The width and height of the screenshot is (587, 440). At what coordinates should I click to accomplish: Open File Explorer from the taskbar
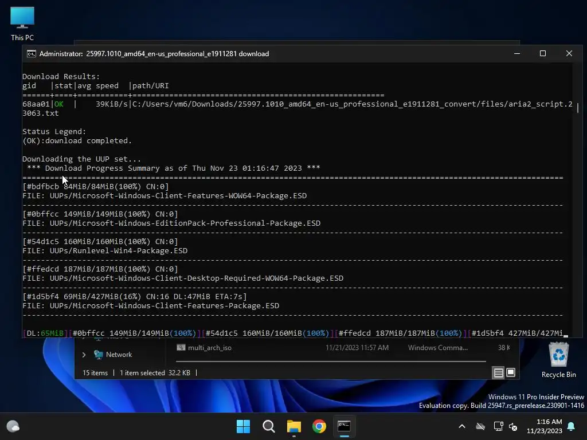coord(294,426)
